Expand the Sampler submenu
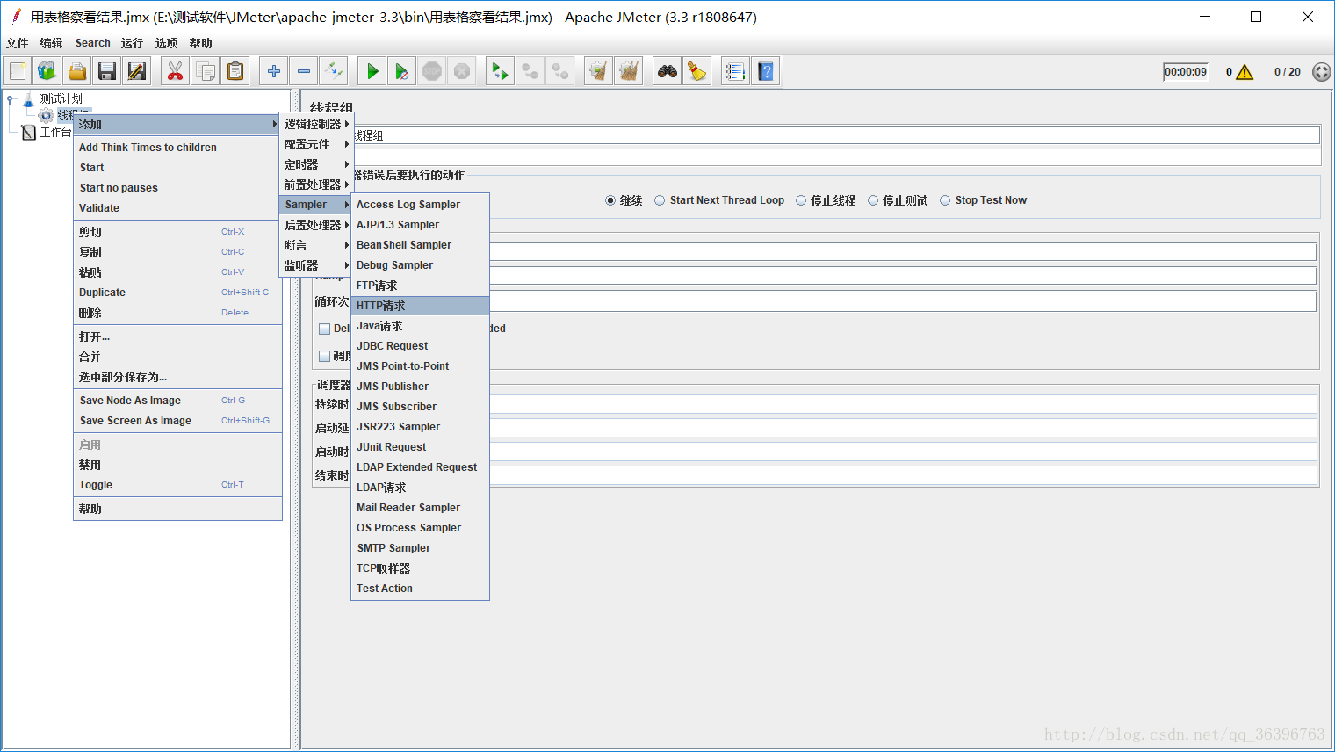The image size is (1335, 752). click(316, 205)
